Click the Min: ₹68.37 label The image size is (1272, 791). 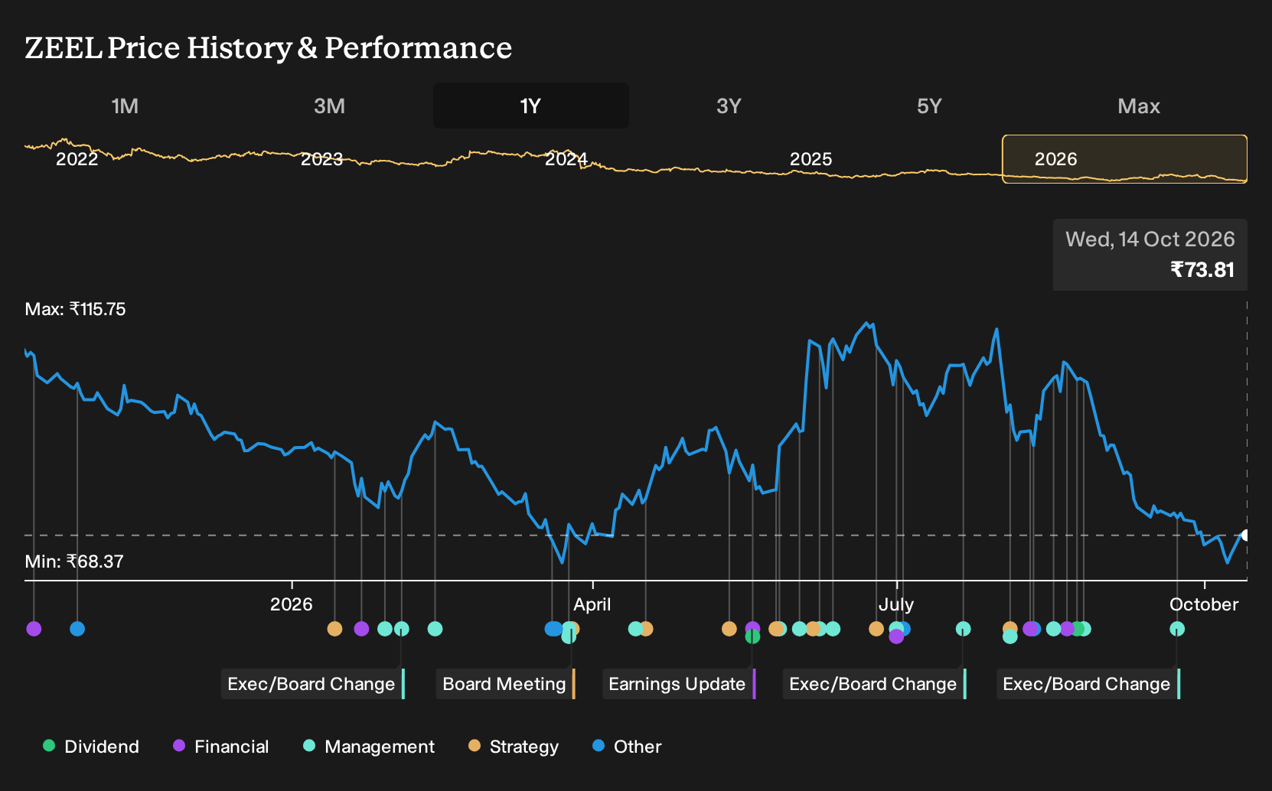tap(74, 562)
